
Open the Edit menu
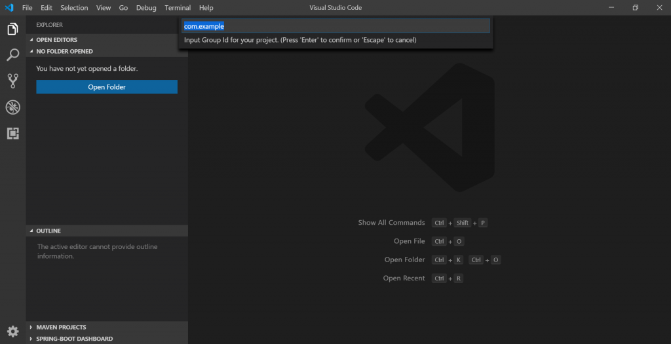[x=47, y=8]
